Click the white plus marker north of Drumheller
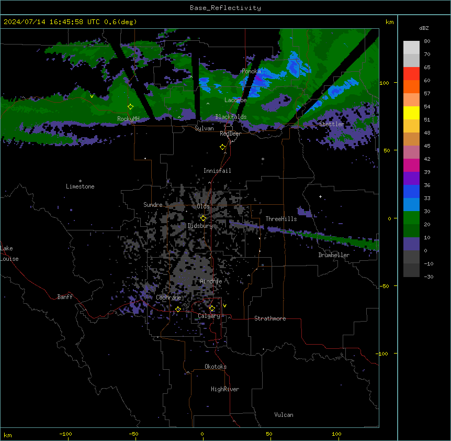 point(320,196)
